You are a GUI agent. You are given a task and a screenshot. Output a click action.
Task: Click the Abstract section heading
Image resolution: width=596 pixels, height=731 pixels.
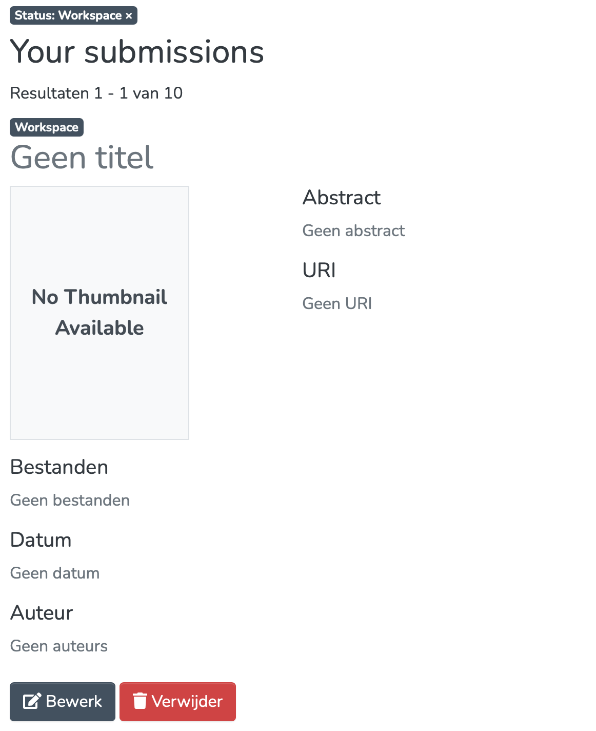[342, 198]
